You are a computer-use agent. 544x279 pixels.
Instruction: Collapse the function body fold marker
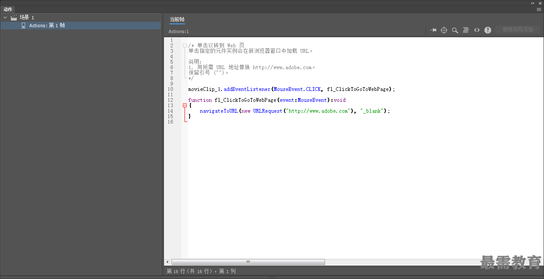pyautogui.click(x=185, y=106)
